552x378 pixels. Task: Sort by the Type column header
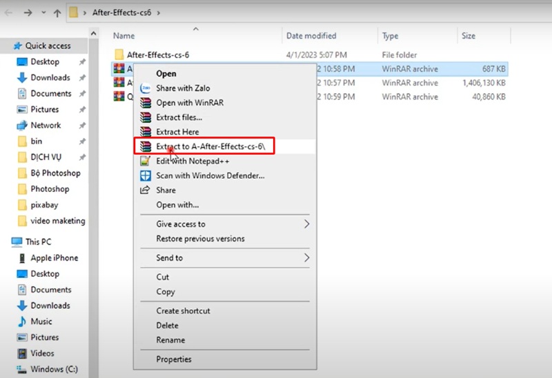(x=390, y=36)
